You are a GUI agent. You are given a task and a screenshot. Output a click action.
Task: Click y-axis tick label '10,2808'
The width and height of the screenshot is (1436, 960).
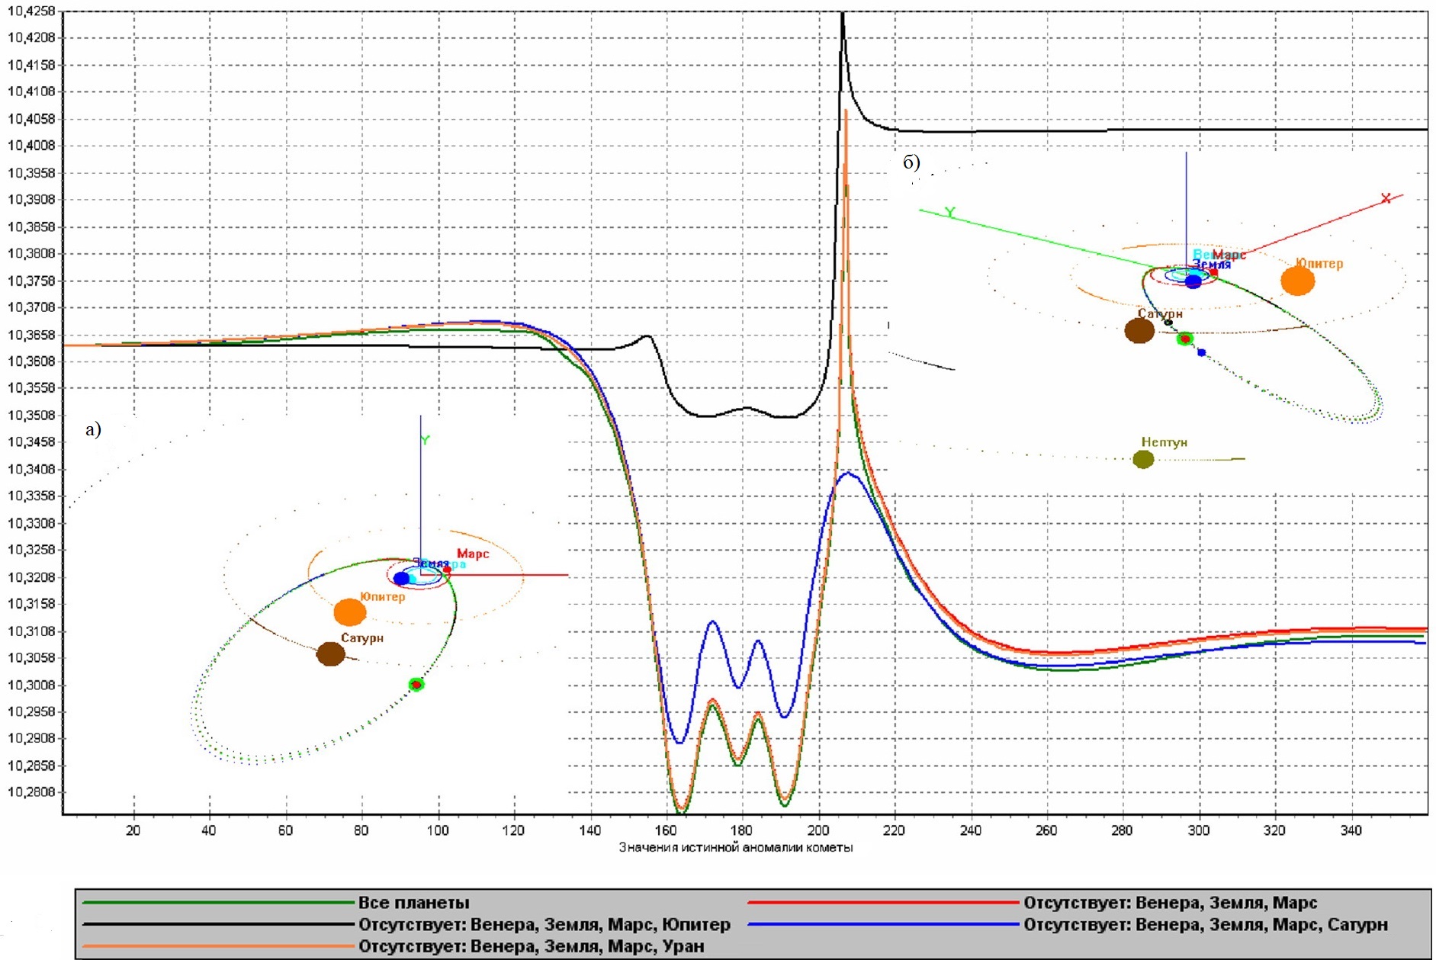pos(31,792)
